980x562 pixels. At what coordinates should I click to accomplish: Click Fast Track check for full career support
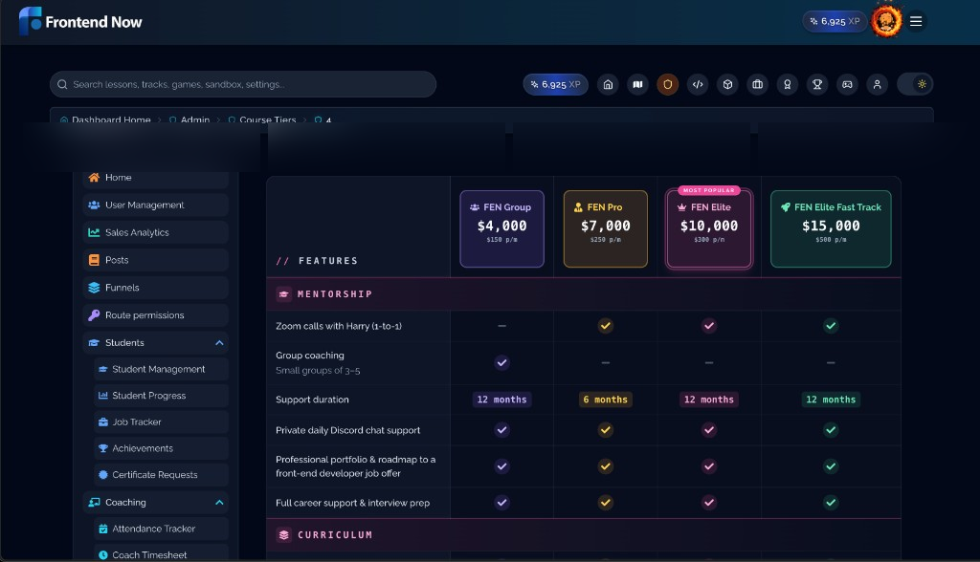tap(831, 502)
